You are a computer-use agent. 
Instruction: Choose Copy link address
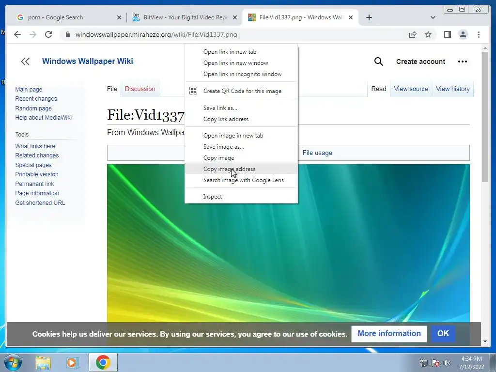(x=241, y=119)
